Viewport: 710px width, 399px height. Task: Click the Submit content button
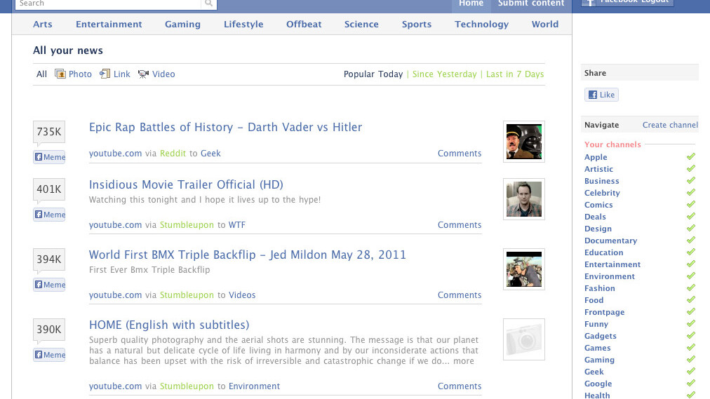(531, 4)
